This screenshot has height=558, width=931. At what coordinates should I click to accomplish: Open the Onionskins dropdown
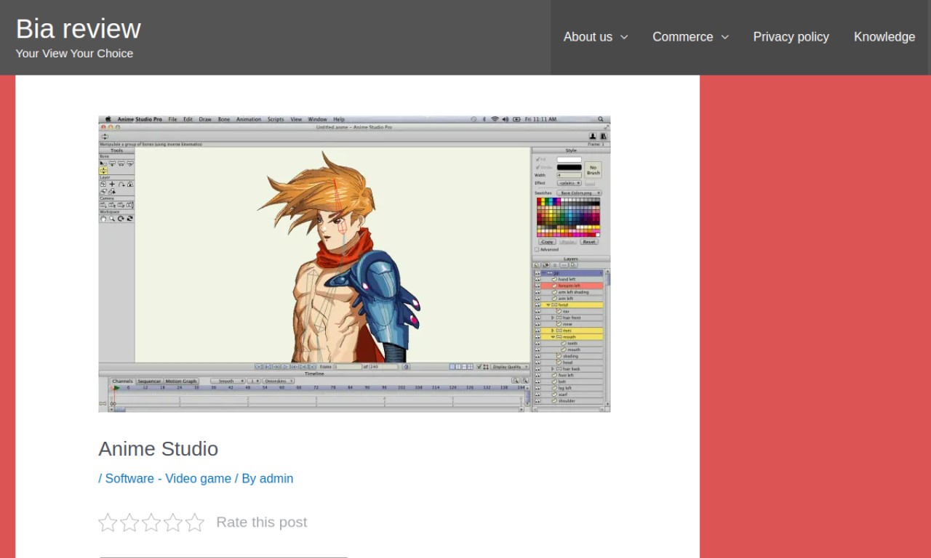[x=279, y=381]
